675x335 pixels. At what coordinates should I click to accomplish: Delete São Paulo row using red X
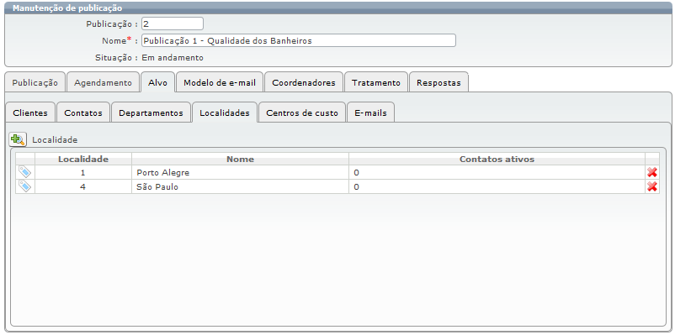click(x=652, y=186)
